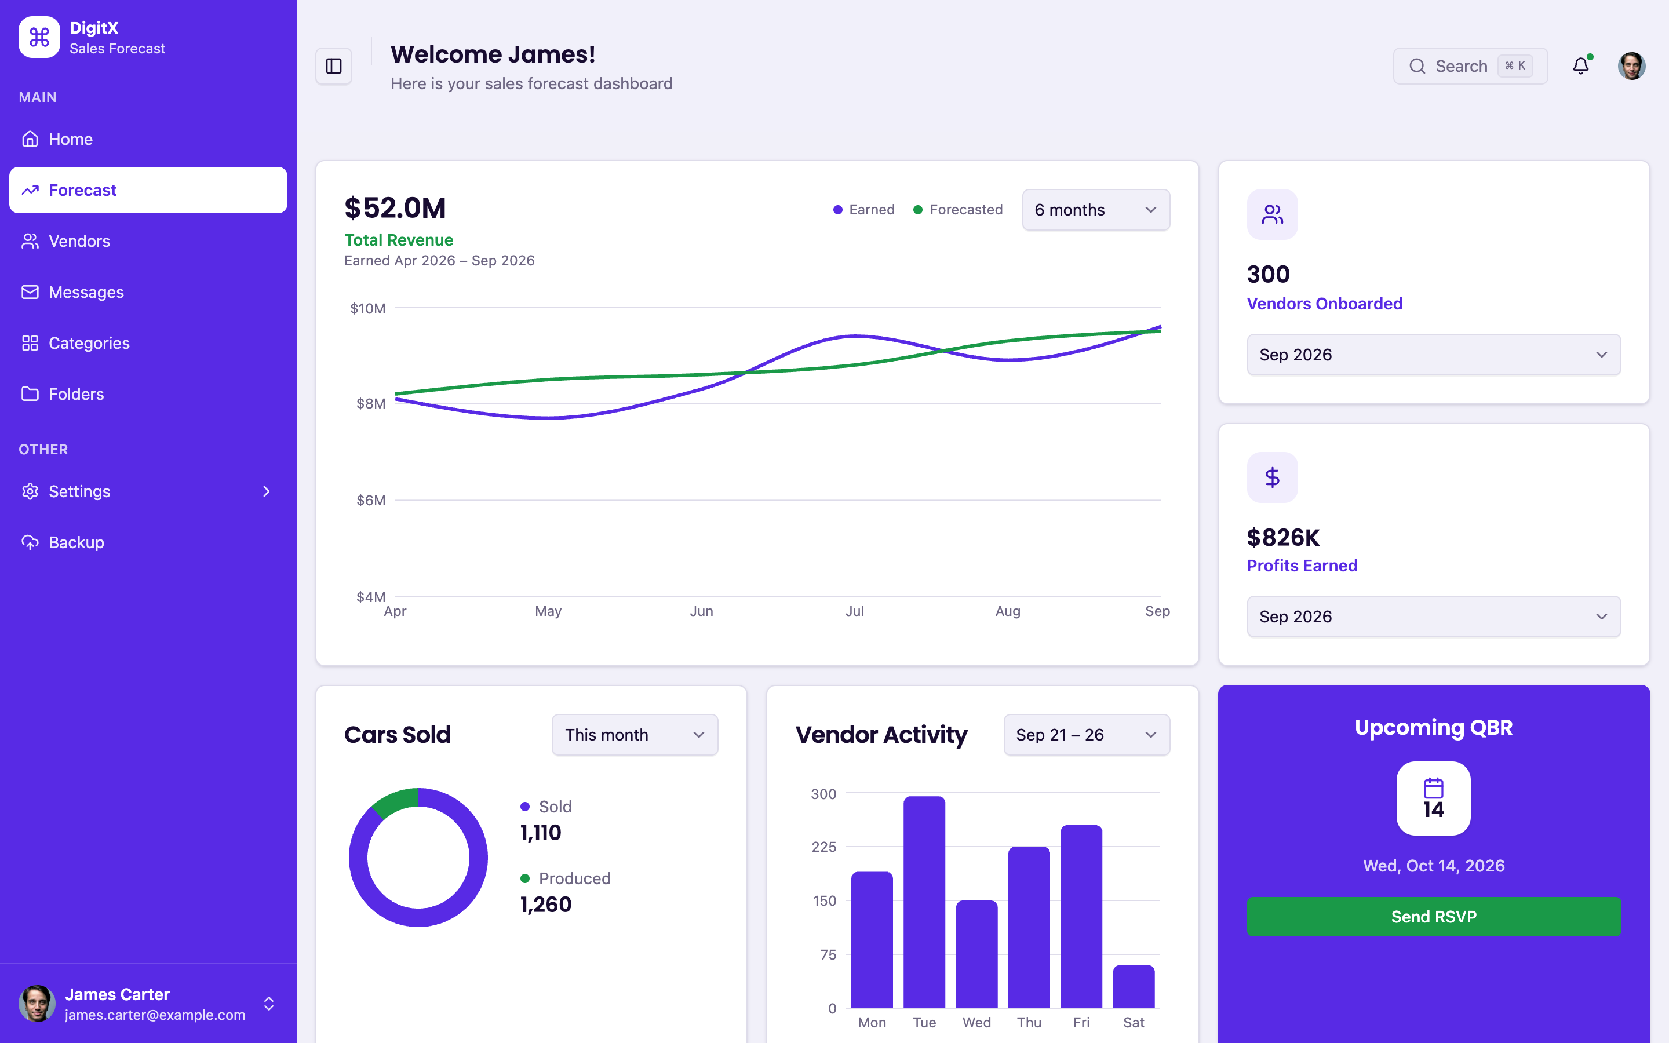This screenshot has width=1669, height=1043.
Task: Click the Fri bar in Vendor Activity
Action: 1081,917
